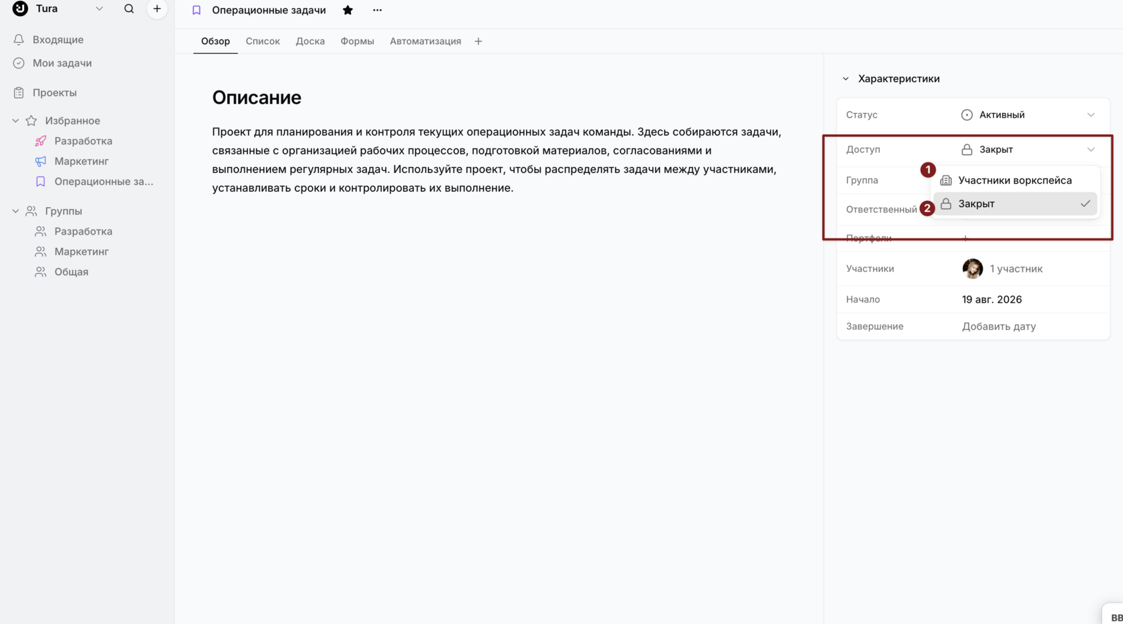The image size is (1123, 624).
Task: Click the project title Операционные задачи
Action: 269,10
